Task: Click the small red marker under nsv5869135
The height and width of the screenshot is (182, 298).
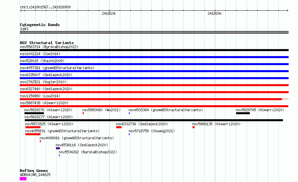Action: click(194, 127)
